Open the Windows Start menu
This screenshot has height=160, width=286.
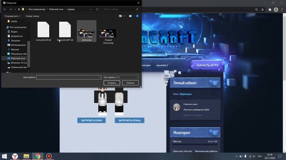click(4, 156)
